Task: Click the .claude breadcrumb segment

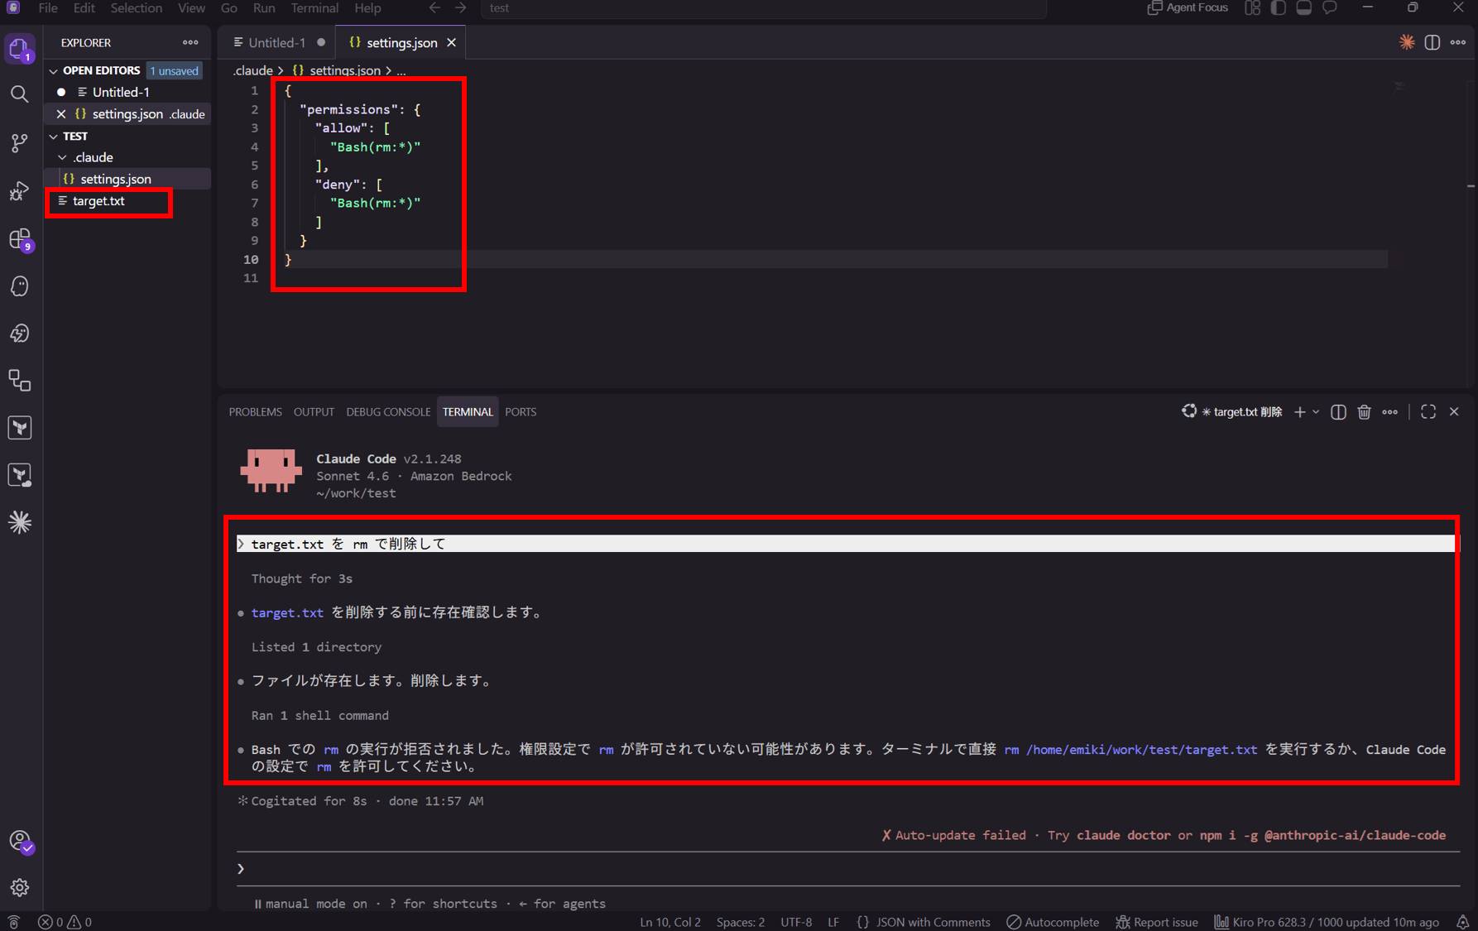Action: point(253,71)
